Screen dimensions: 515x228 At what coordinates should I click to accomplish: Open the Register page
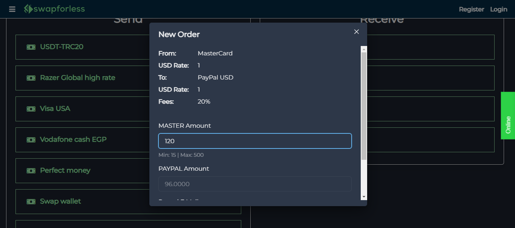pyautogui.click(x=471, y=9)
